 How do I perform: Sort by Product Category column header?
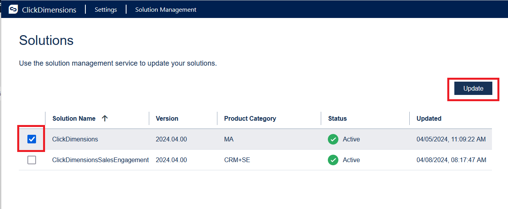[x=250, y=118]
